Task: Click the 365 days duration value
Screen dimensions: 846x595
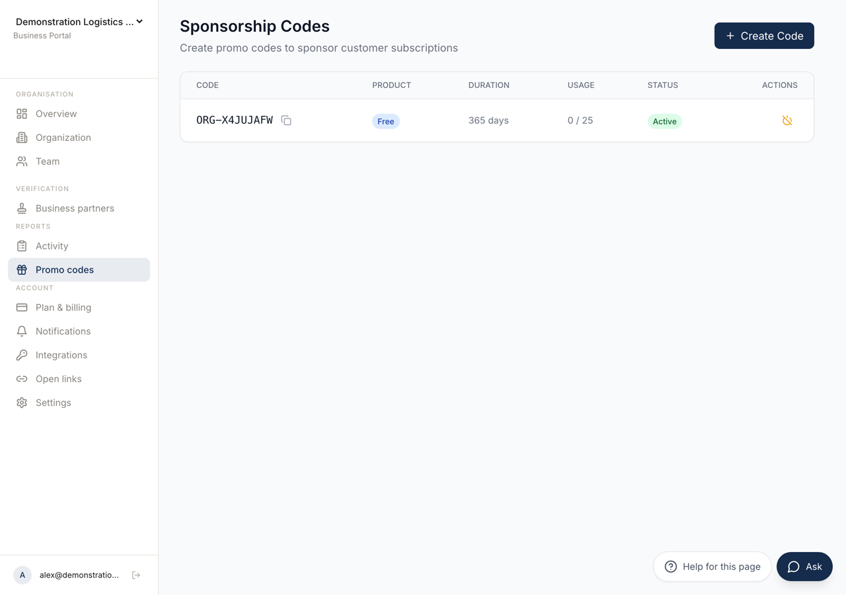Action: (x=488, y=120)
